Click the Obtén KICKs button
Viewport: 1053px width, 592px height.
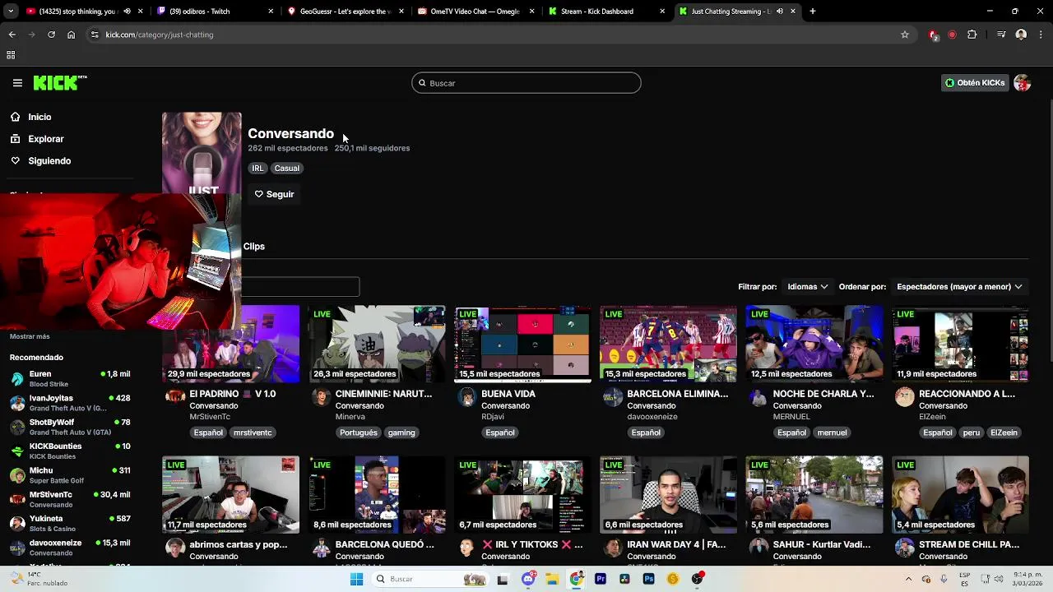975,83
